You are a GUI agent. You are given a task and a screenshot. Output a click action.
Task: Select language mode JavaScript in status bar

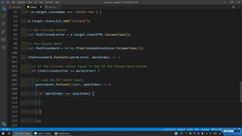pyautogui.click(x=205, y=129)
